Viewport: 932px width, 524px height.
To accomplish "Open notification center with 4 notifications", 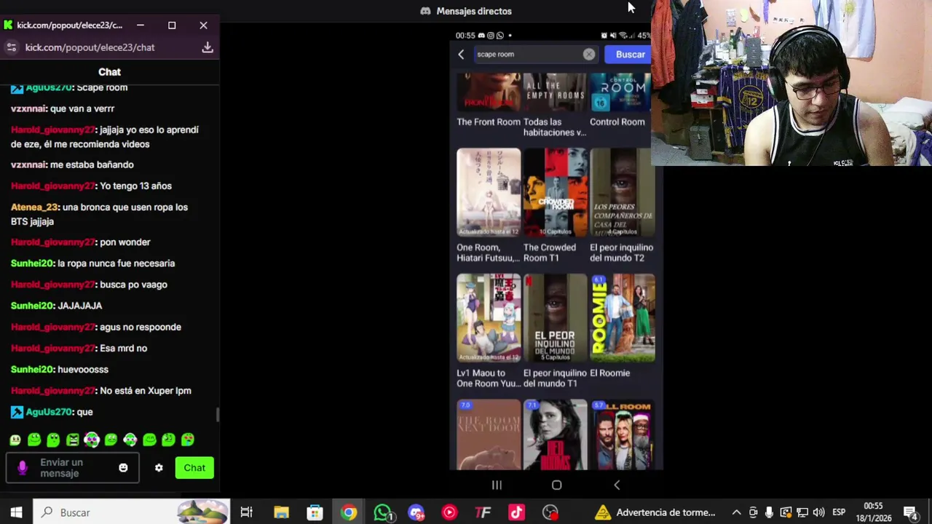I will coord(910,512).
